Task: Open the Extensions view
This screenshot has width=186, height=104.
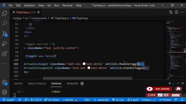Action: (x=5, y=54)
